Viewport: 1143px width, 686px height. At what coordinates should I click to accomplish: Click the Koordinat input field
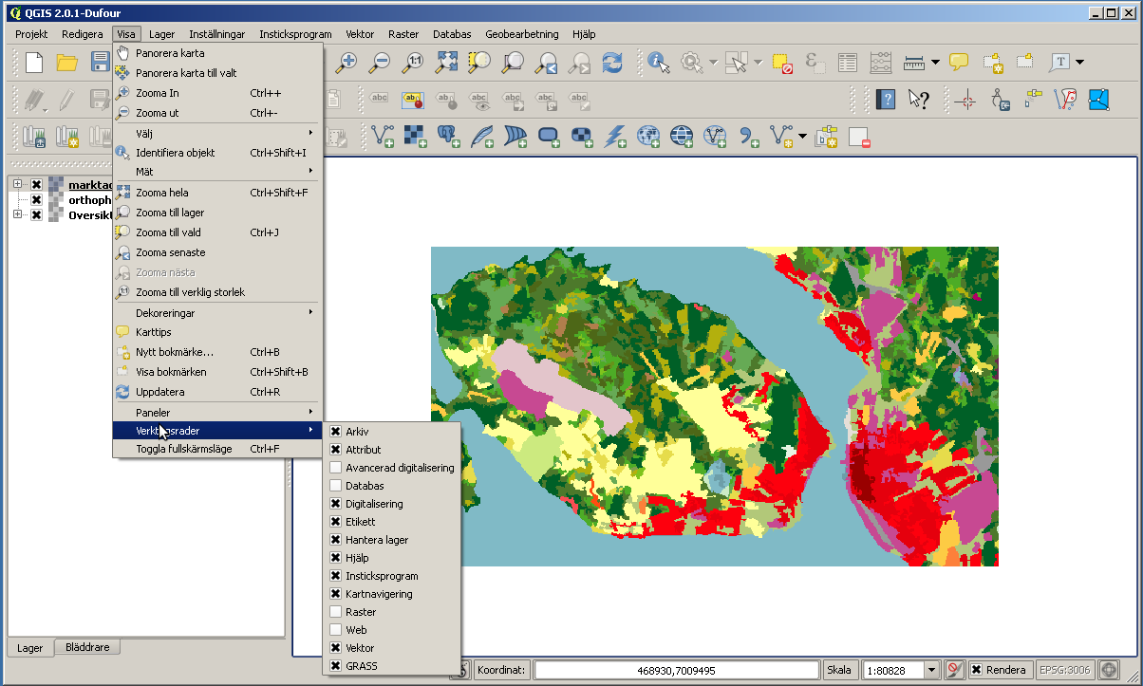point(677,670)
